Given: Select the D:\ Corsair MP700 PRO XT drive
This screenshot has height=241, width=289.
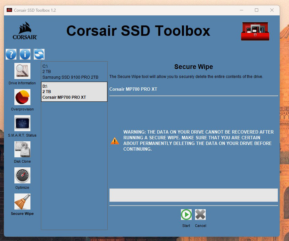Looking at the screenshot, I should tap(74, 92).
